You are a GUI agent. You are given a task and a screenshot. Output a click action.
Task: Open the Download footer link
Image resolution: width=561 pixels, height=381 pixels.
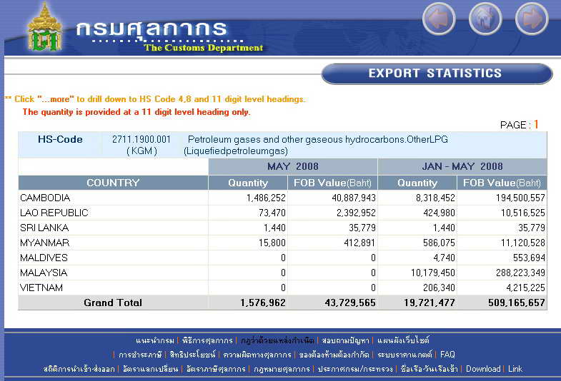pyautogui.click(x=483, y=369)
